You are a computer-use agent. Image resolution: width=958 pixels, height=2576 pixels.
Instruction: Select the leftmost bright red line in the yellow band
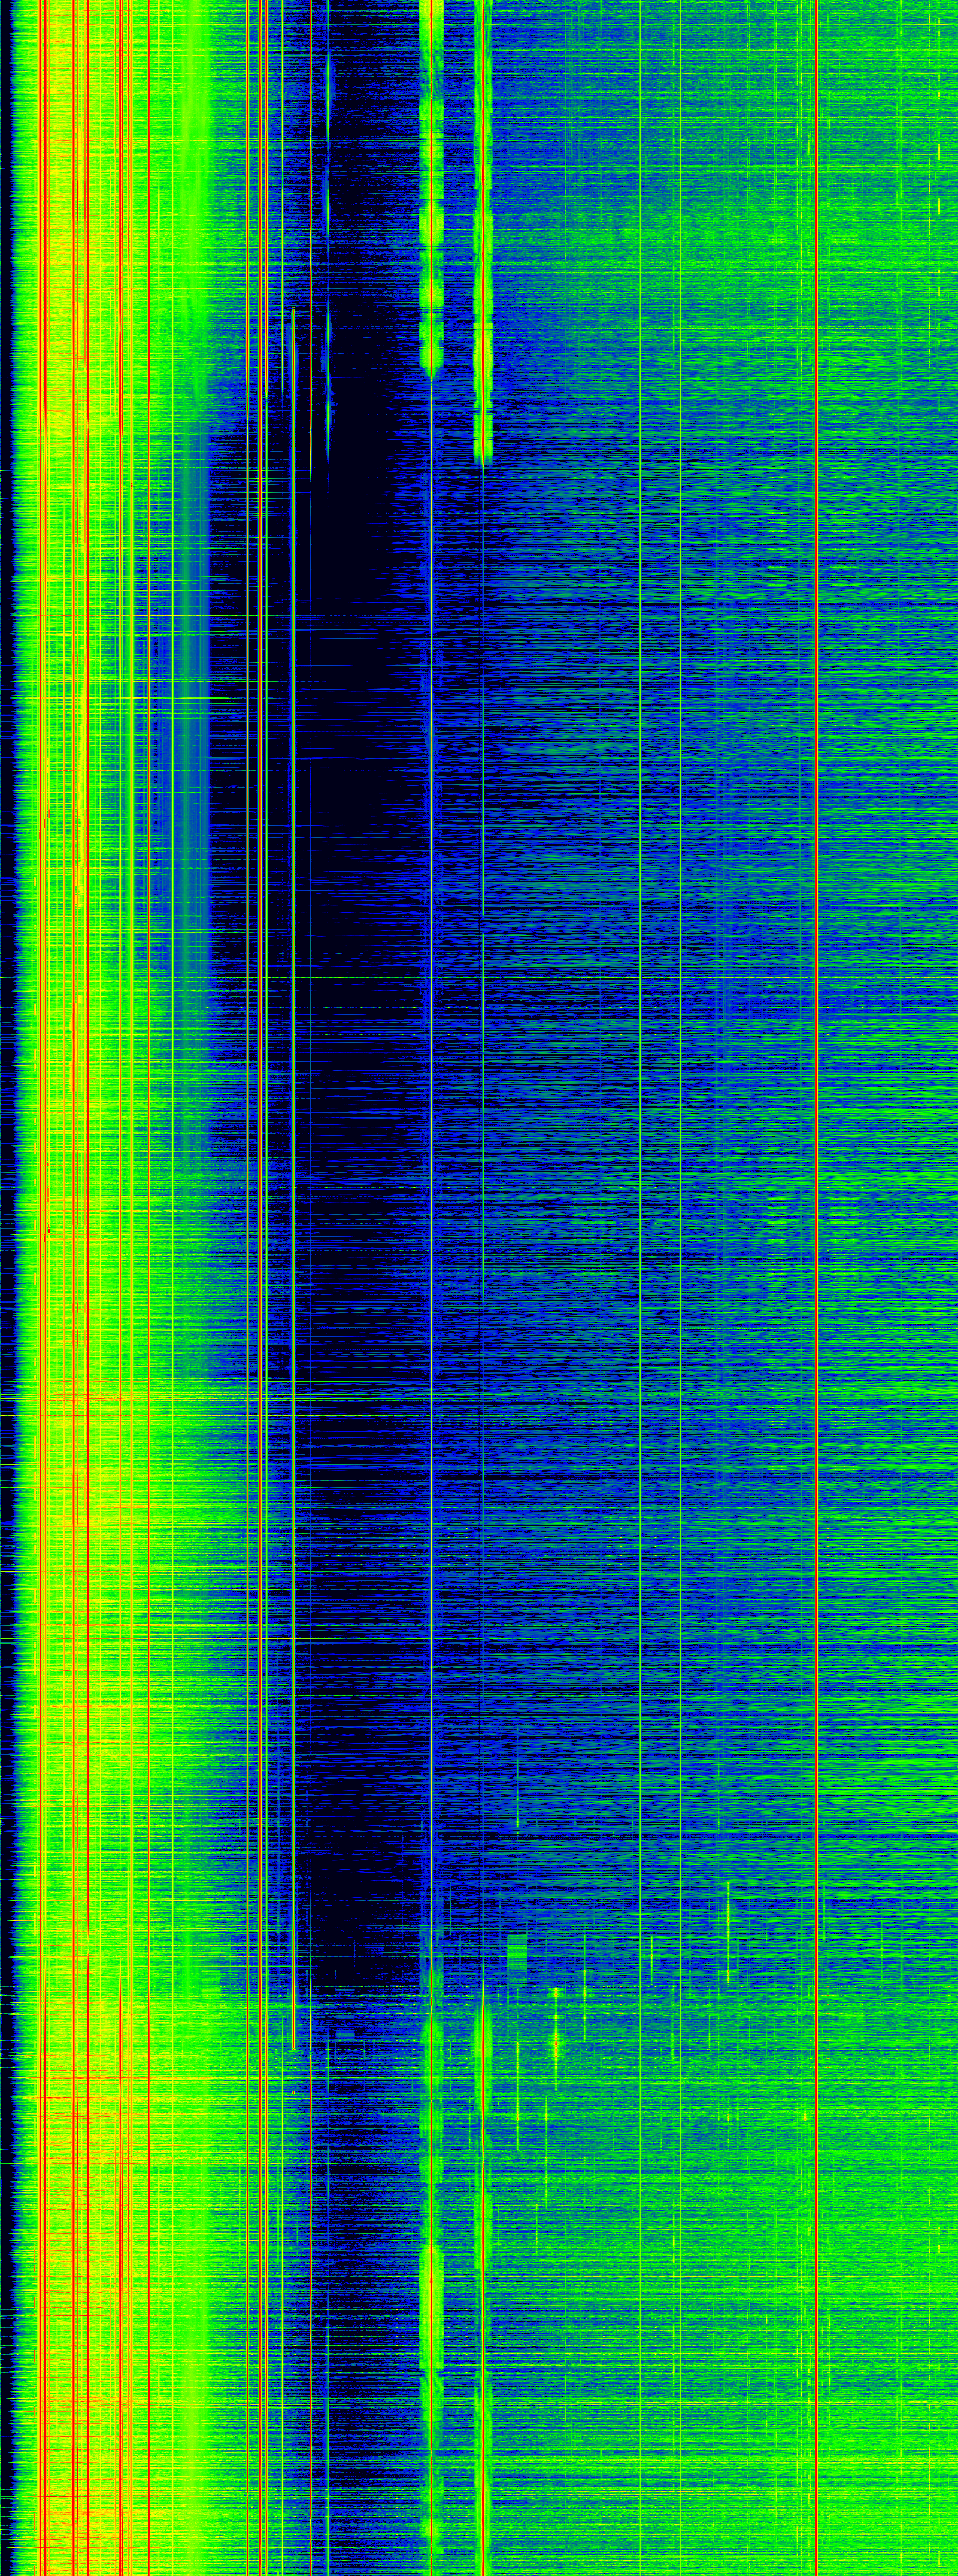[x=41, y=1288]
